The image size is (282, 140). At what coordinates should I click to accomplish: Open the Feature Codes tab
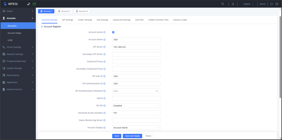click(180, 20)
